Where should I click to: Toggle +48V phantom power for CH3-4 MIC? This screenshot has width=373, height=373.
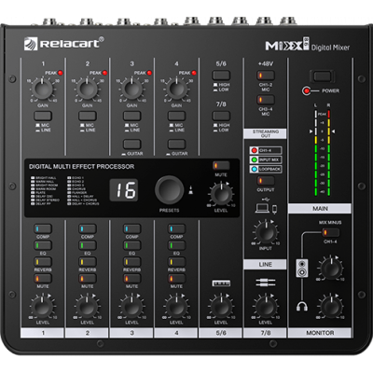266,100
